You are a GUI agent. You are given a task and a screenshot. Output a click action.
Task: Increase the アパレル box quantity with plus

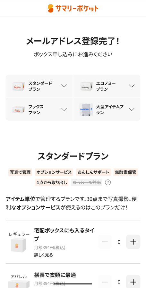coord(133,282)
